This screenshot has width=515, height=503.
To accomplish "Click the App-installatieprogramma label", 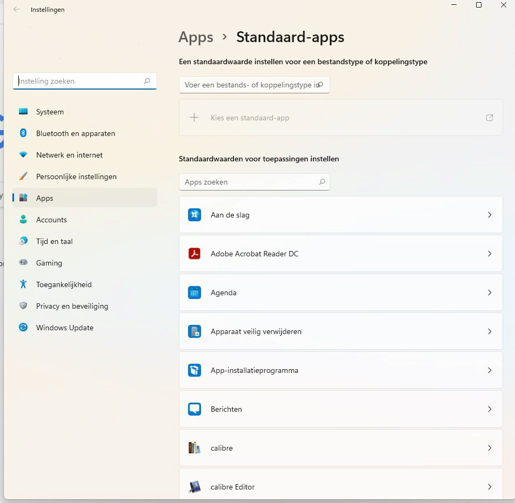I will (x=255, y=370).
